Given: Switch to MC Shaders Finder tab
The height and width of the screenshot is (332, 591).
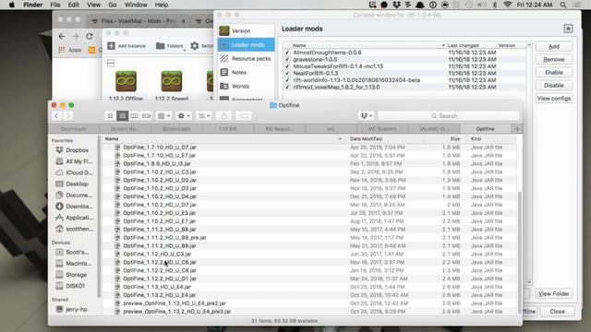Looking at the screenshot, I should (x=382, y=129).
